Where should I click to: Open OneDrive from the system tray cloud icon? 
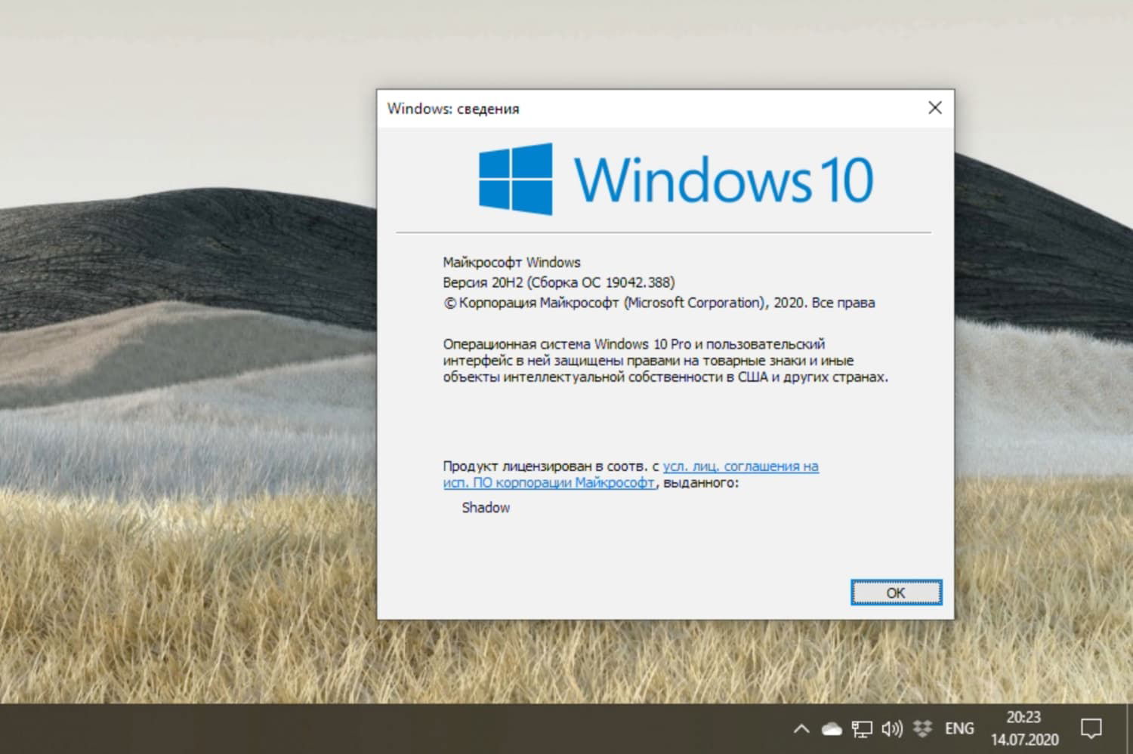tap(831, 728)
